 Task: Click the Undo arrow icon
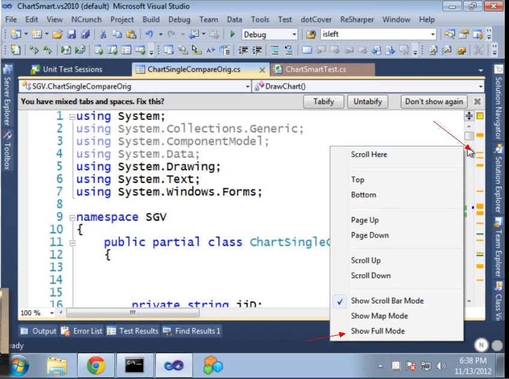pos(148,35)
